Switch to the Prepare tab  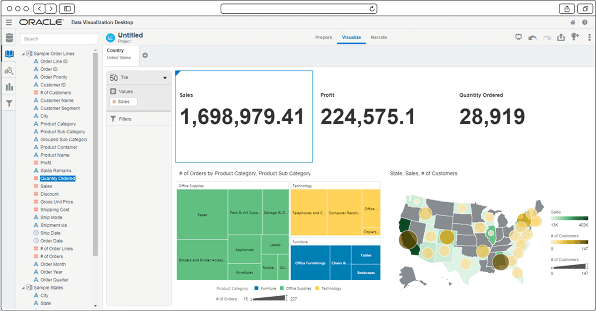(323, 37)
